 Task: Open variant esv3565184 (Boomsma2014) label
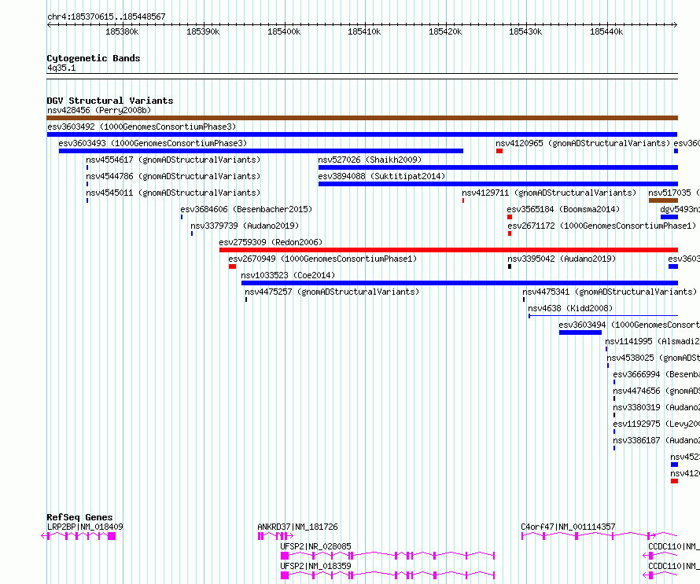563,209
